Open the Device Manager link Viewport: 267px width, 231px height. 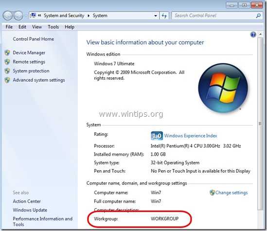click(29, 53)
